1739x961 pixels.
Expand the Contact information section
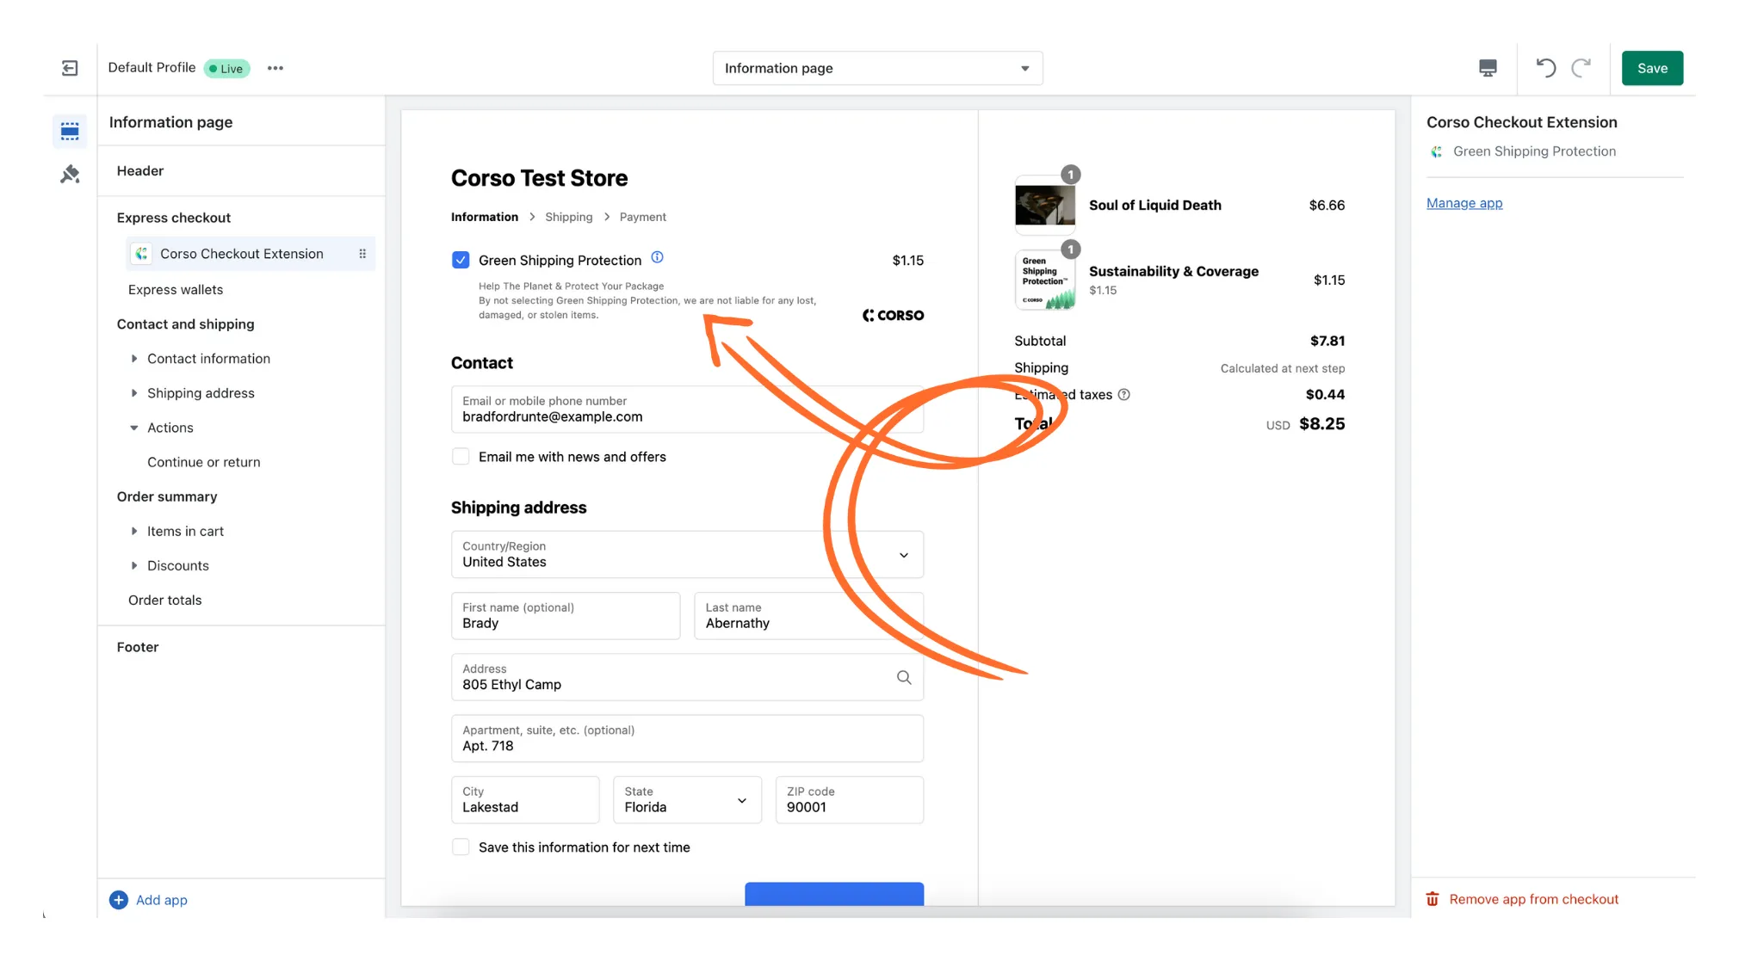pyautogui.click(x=134, y=359)
